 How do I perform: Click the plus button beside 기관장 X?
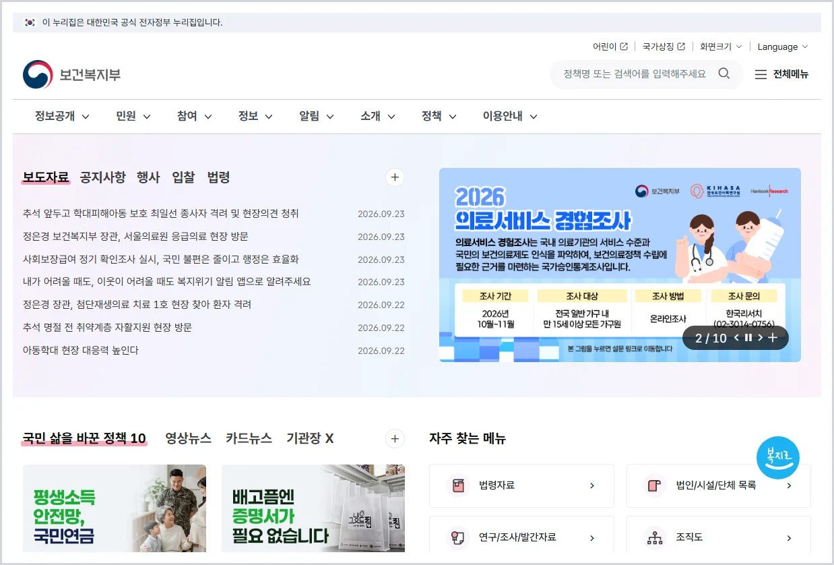pyautogui.click(x=395, y=439)
